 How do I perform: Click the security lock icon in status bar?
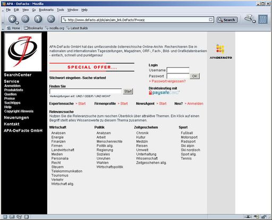(x=264, y=217)
